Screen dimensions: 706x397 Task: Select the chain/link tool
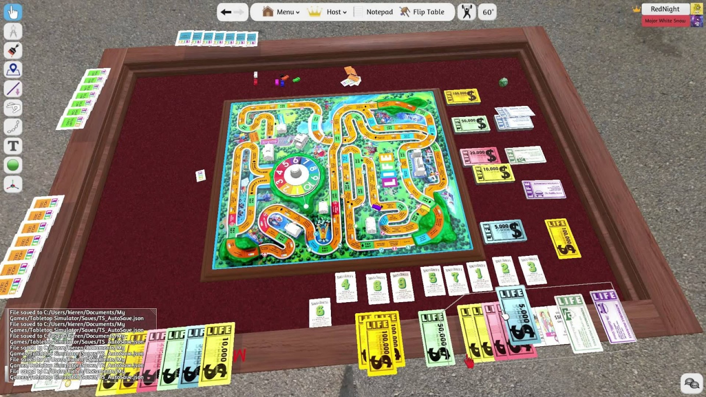coord(13,126)
